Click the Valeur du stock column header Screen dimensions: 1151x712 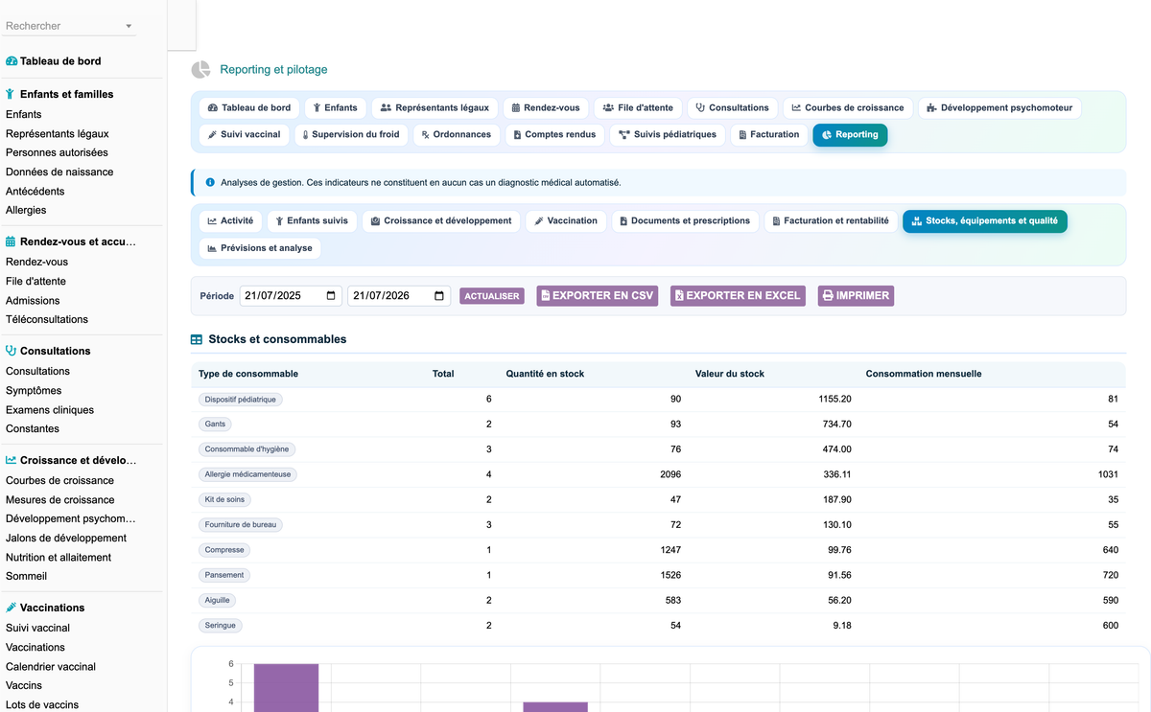click(730, 374)
